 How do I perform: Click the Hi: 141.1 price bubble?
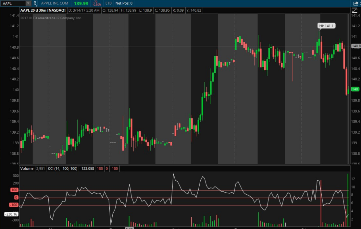(326, 26)
